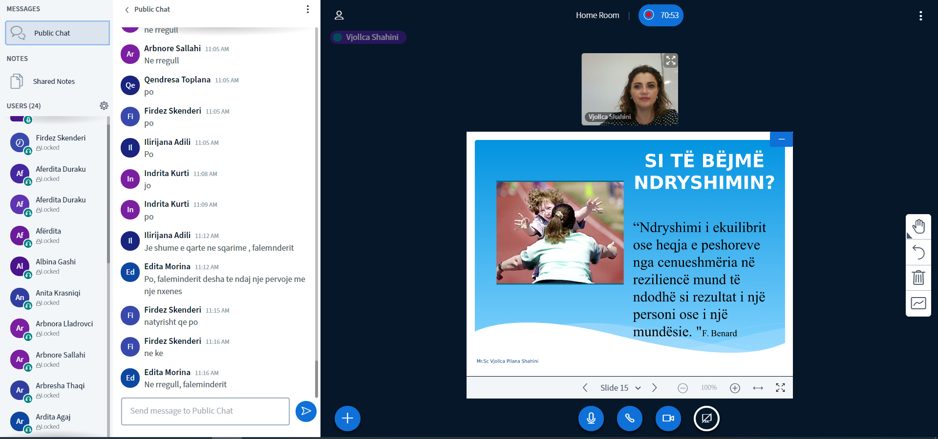Click the recording timer button
The width and height of the screenshot is (938, 439).
point(661,16)
